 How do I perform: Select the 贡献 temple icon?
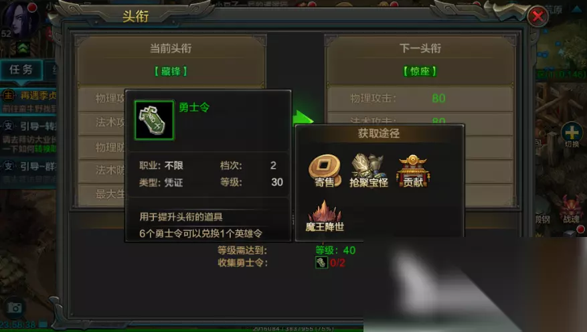(x=413, y=171)
